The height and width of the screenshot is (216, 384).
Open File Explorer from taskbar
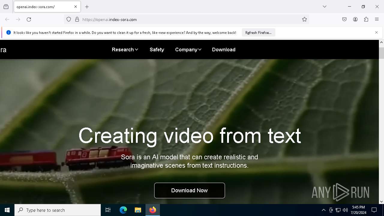coord(138,210)
